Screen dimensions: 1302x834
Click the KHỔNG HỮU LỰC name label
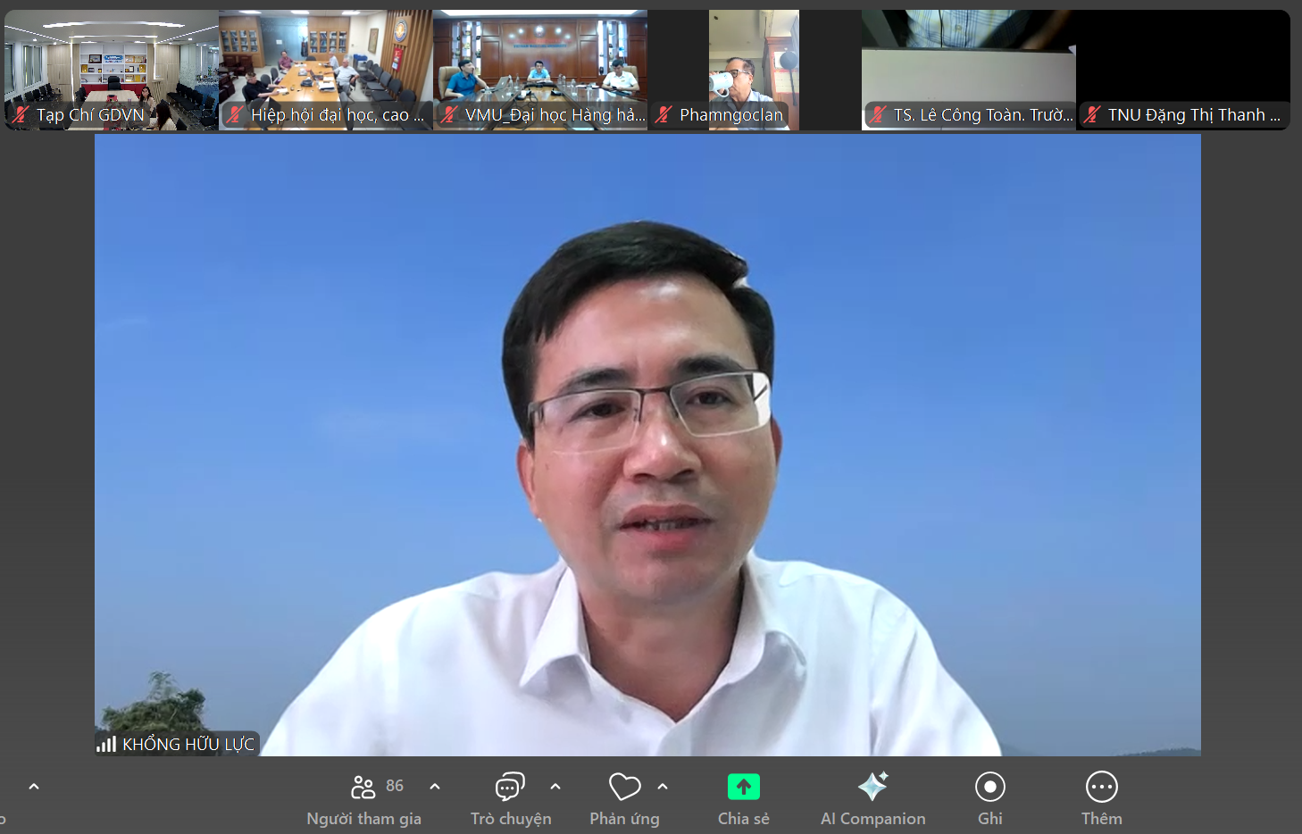[188, 744]
